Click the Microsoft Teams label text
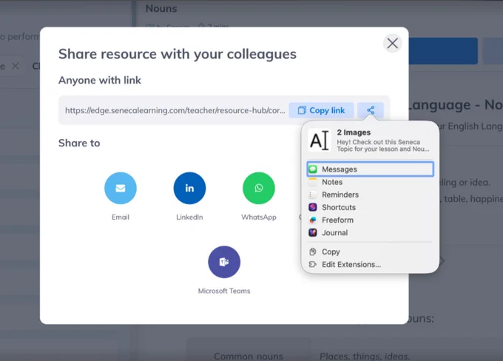503x361 pixels. 224,291
